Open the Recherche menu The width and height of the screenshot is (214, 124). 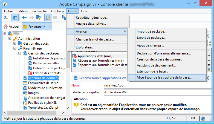pyautogui.click(x=39, y=11)
